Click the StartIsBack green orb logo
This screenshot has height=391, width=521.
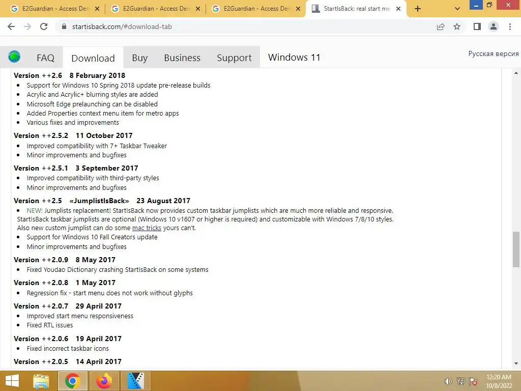click(14, 57)
